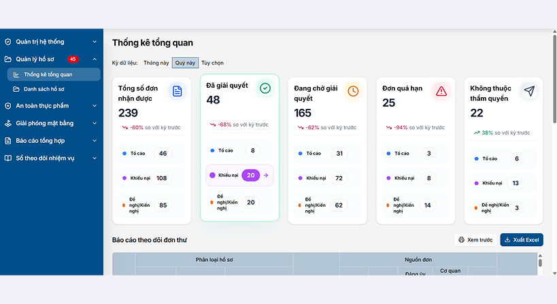Click the book icon beside Sổ theo dõi nhiệm vụ
Viewport: 557px width, 304px height.
[7, 158]
